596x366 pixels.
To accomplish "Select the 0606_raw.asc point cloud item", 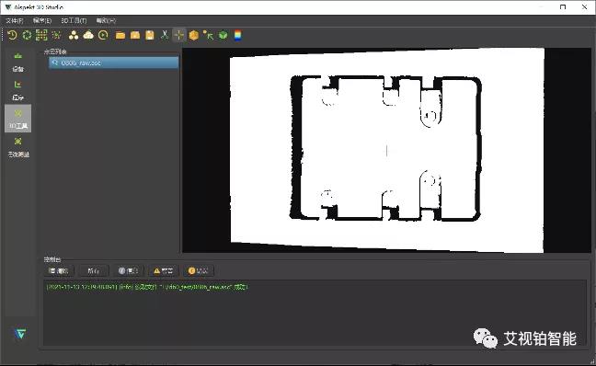I will point(114,63).
